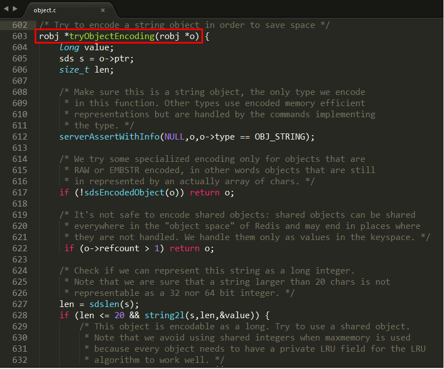Click the serverAssertWithInfo call
The image size is (444, 369).
pos(109,137)
